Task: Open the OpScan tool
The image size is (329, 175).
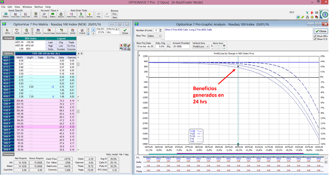Action: pos(90,15)
